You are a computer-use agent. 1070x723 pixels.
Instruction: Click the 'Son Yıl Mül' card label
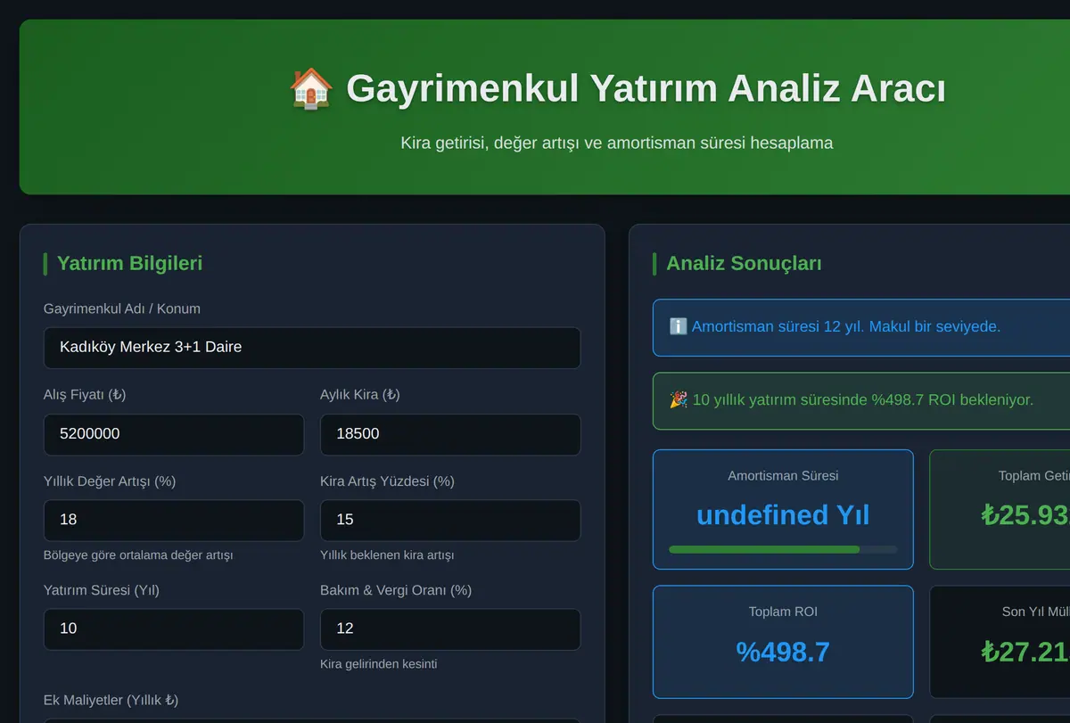coord(1035,612)
